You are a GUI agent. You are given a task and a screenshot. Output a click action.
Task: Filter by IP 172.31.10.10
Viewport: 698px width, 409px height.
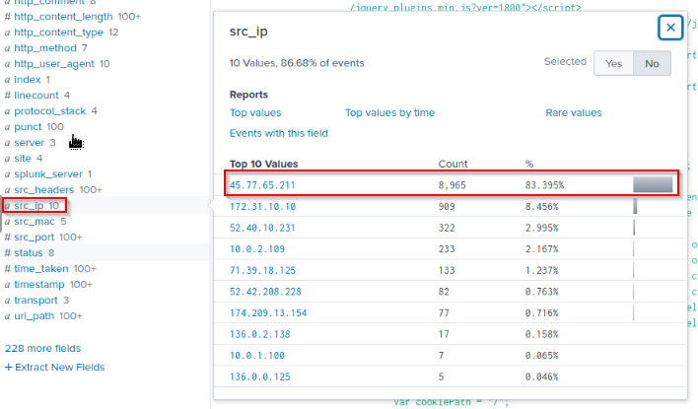coord(262,207)
